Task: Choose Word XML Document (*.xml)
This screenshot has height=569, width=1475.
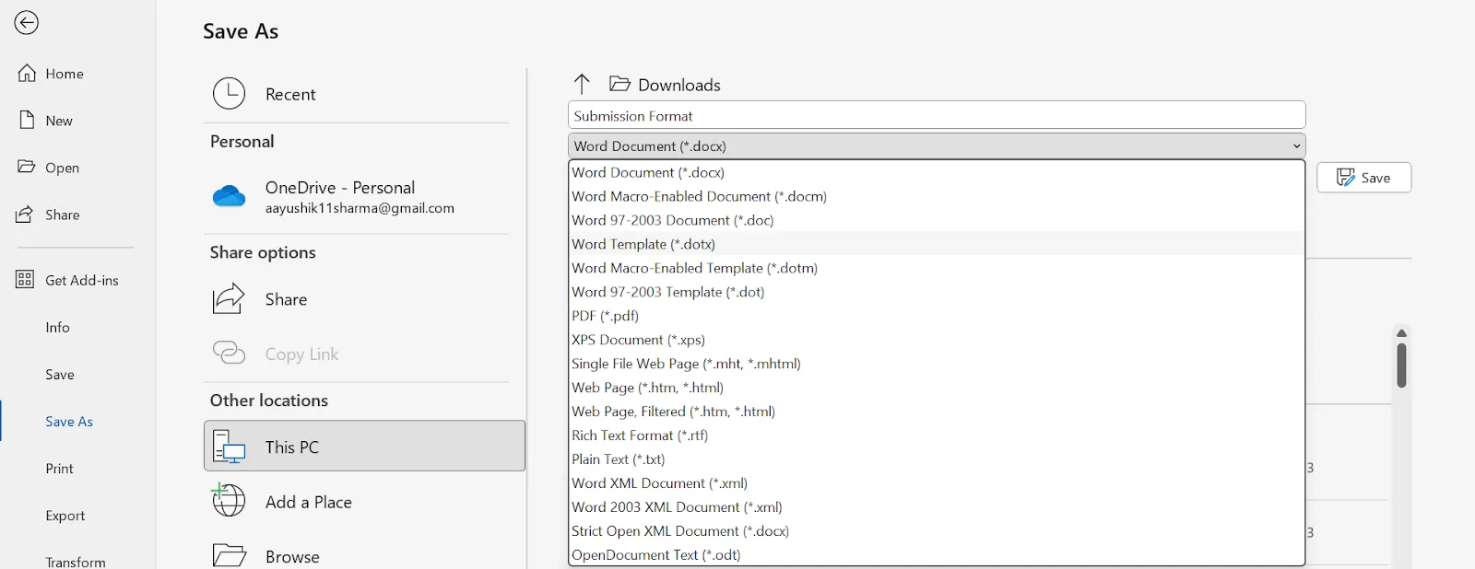Action: point(937,483)
